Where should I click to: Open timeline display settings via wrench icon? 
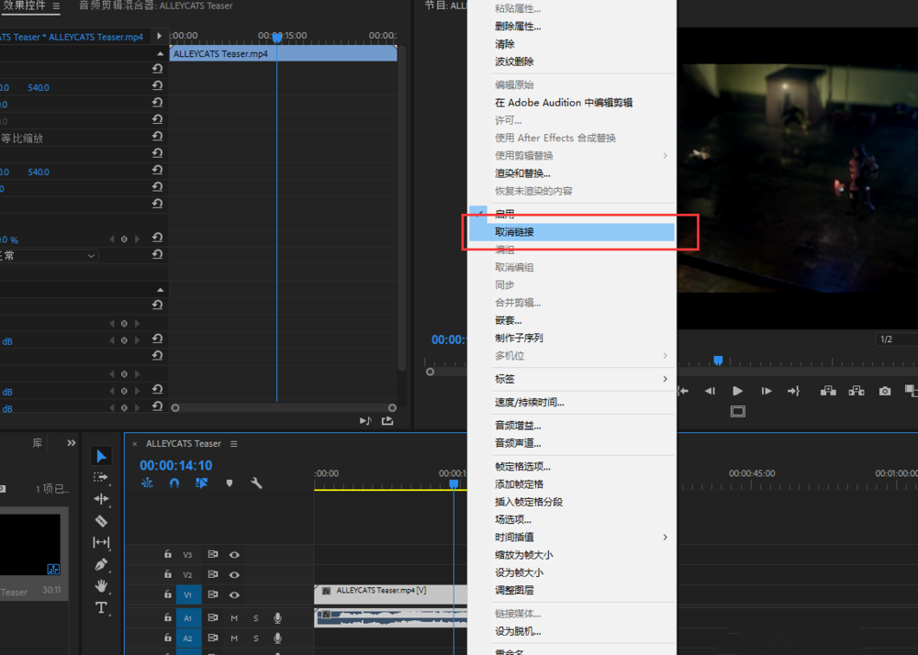pos(255,483)
